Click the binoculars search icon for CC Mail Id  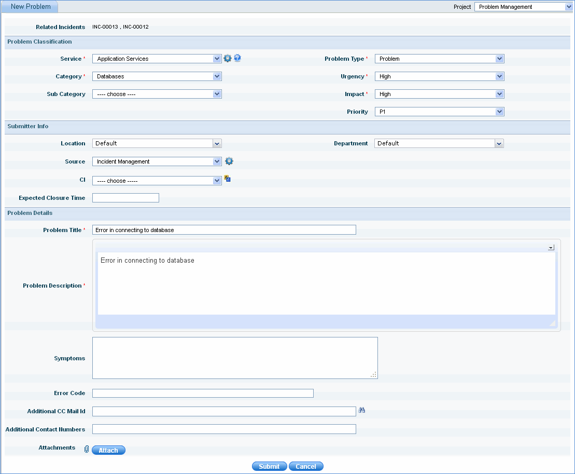(362, 411)
